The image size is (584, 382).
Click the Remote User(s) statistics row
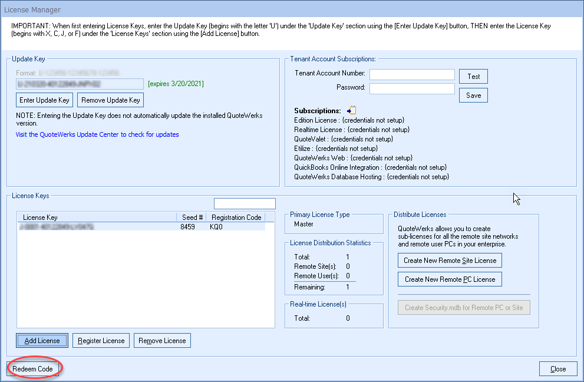[x=322, y=276]
